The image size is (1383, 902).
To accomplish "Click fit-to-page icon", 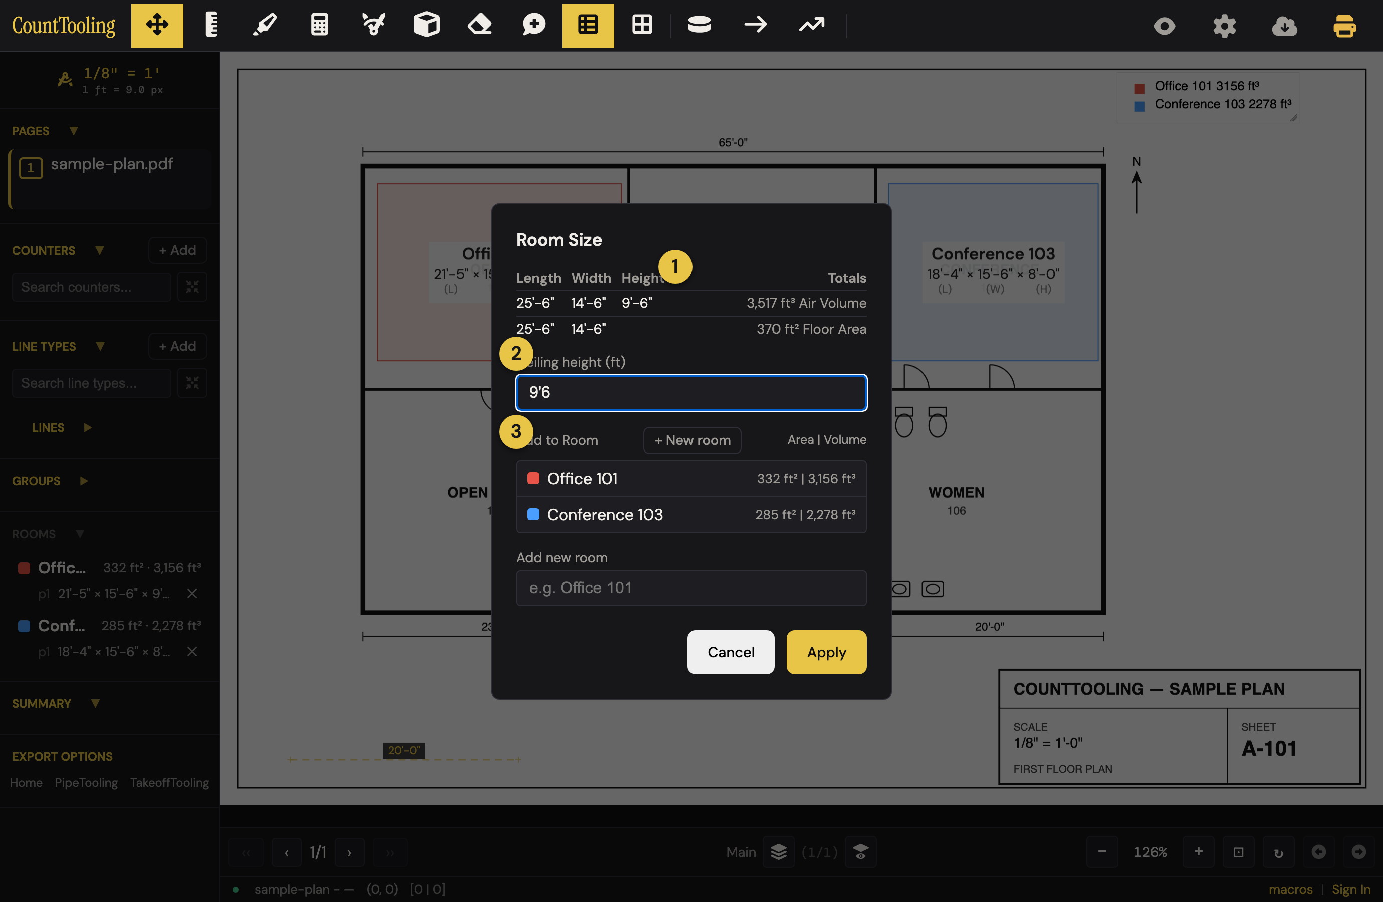I will pyautogui.click(x=1238, y=852).
